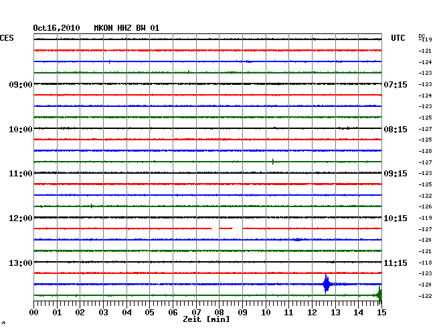Click the DC offset value -118
Screen dimensions: 435x330
click(425, 263)
